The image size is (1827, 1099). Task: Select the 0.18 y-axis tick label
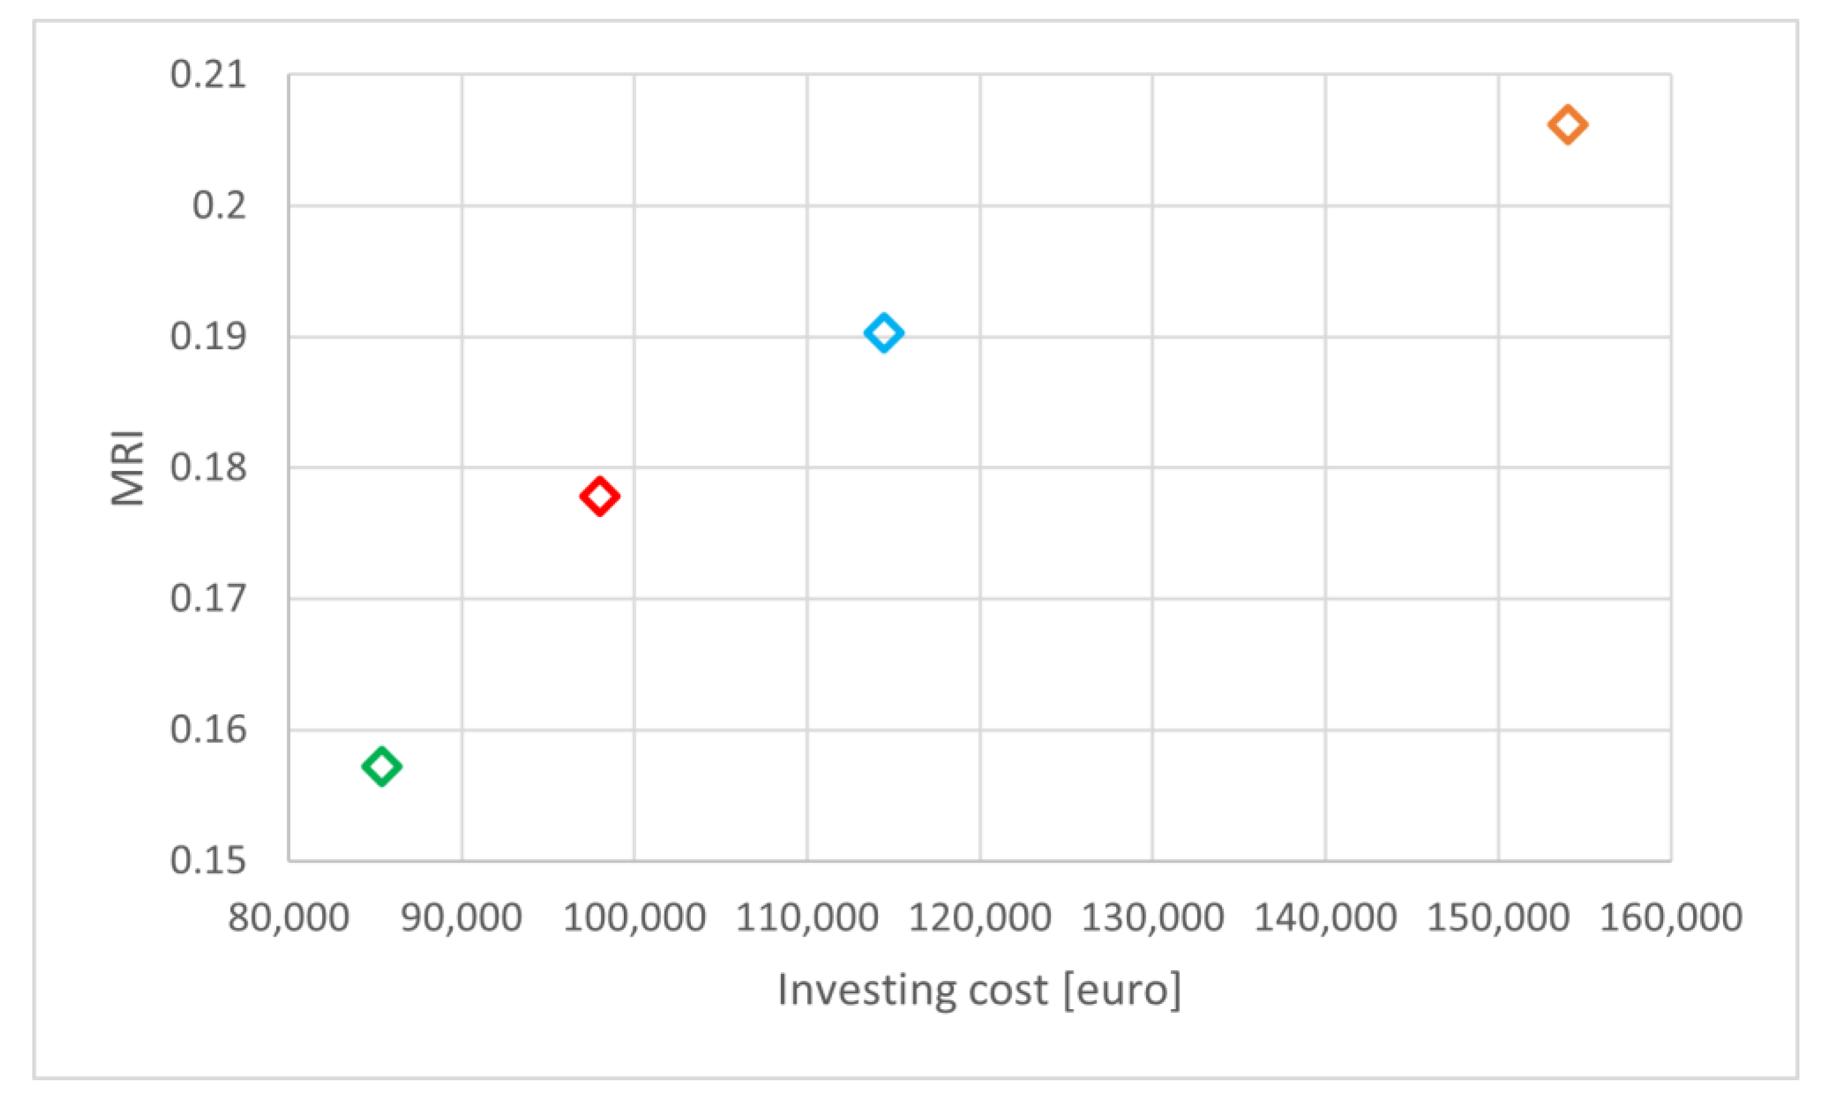click(x=207, y=468)
